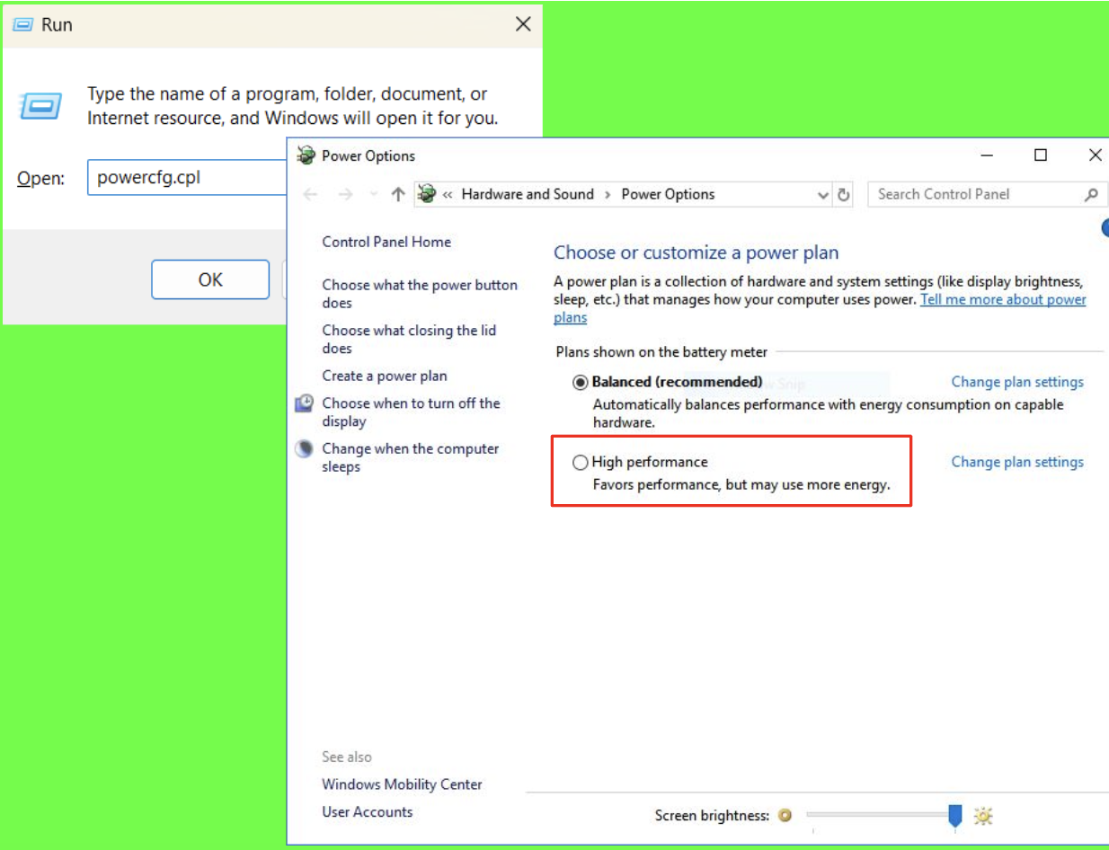
Task: Choose what the power button does
Action: pos(420,294)
